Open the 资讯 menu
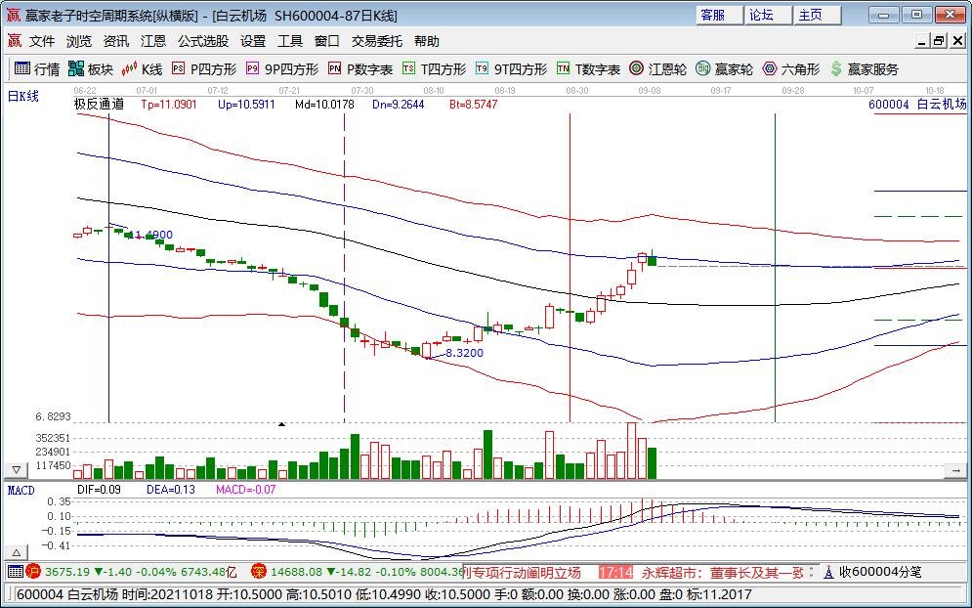The width and height of the screenshot is (972, 608). point(116,41)
